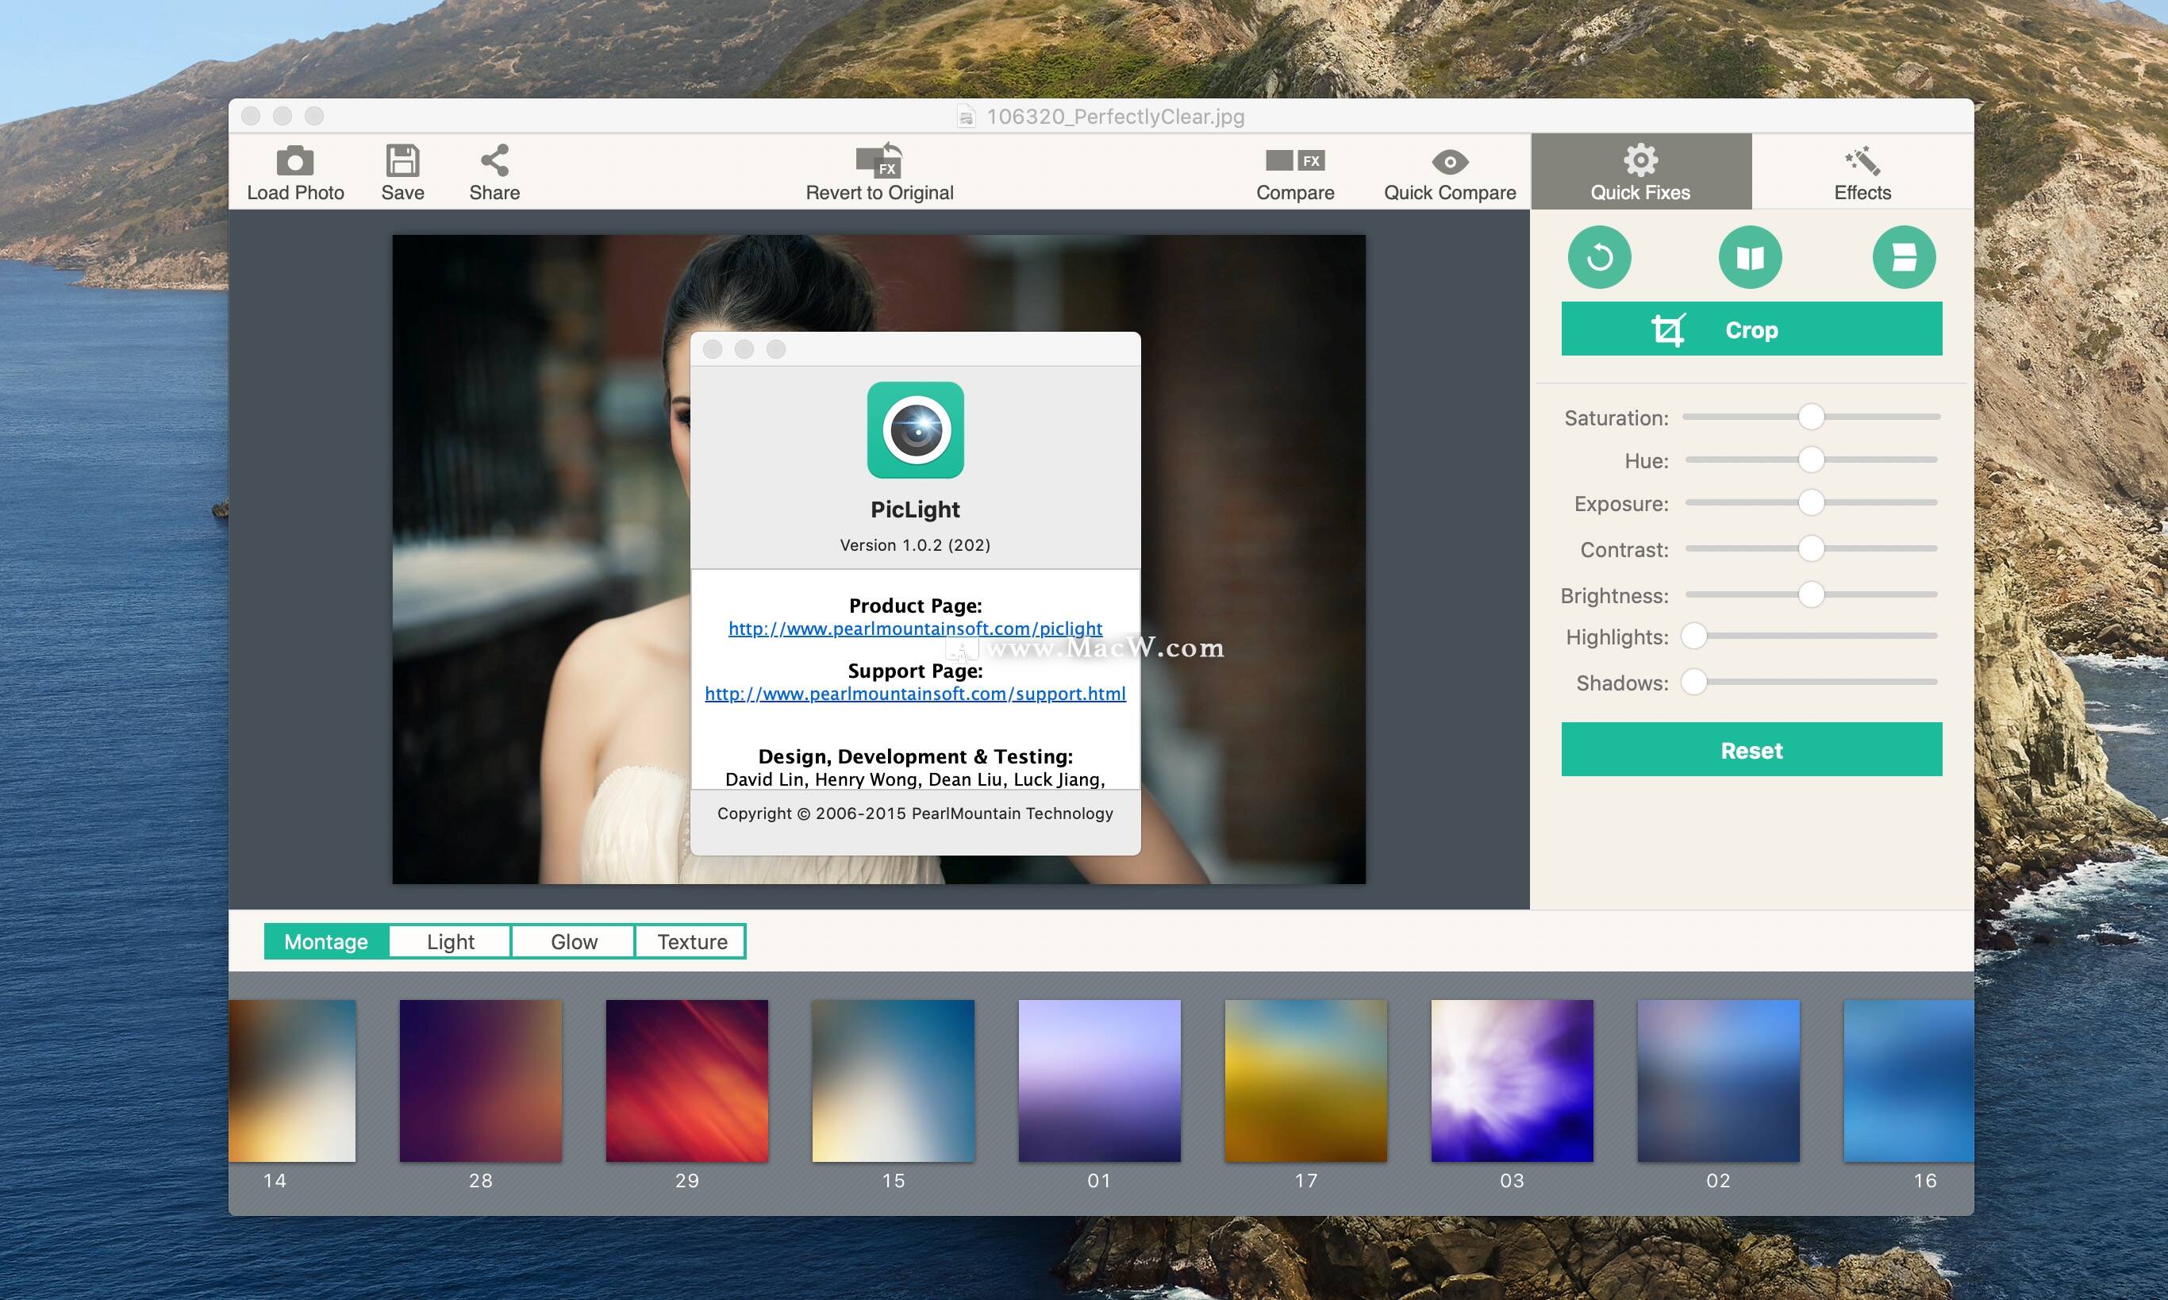Image resolution: width=2168 pixels, height=1300 pixels.
Task: Apply montage thumbnail 28
Action: 481,1081
